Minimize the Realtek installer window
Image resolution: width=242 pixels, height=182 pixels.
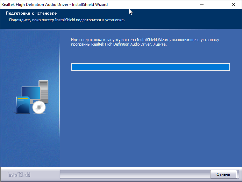(x=202, y=5)
